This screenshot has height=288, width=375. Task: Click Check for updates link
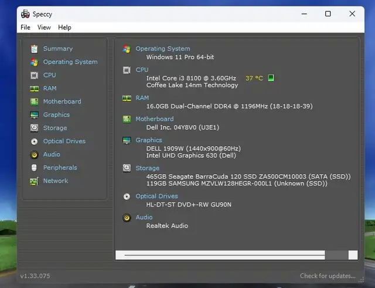(x=328, y=276)
